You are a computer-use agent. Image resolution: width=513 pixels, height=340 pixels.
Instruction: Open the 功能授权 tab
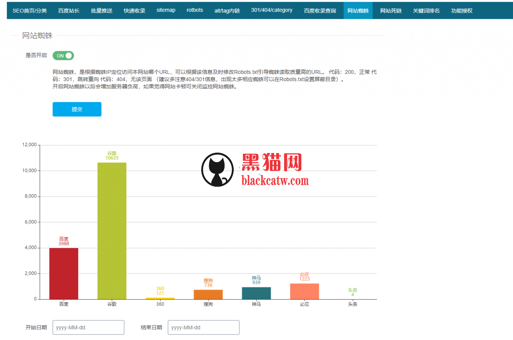click(x=462, y=10)
